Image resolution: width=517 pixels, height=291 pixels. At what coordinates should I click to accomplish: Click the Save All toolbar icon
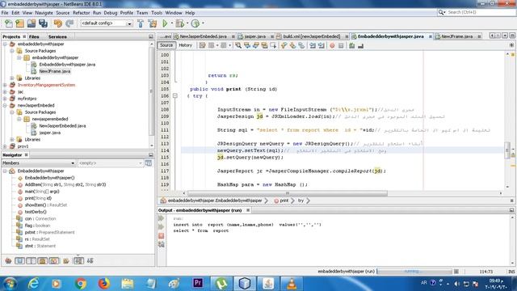43,23
